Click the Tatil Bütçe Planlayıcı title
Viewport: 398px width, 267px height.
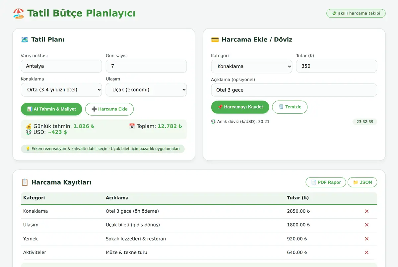(x=81, y=14)
